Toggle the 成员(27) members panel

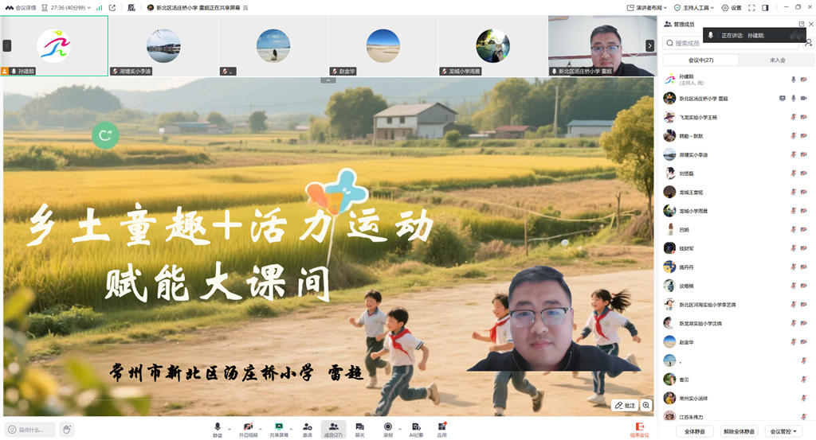click(333, 430)
